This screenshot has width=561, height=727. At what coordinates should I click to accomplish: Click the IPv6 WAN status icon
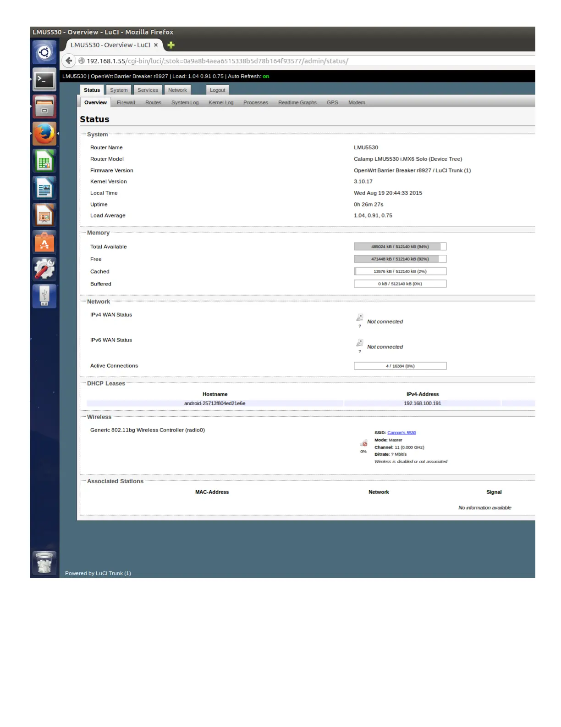[x=360, y=343]
